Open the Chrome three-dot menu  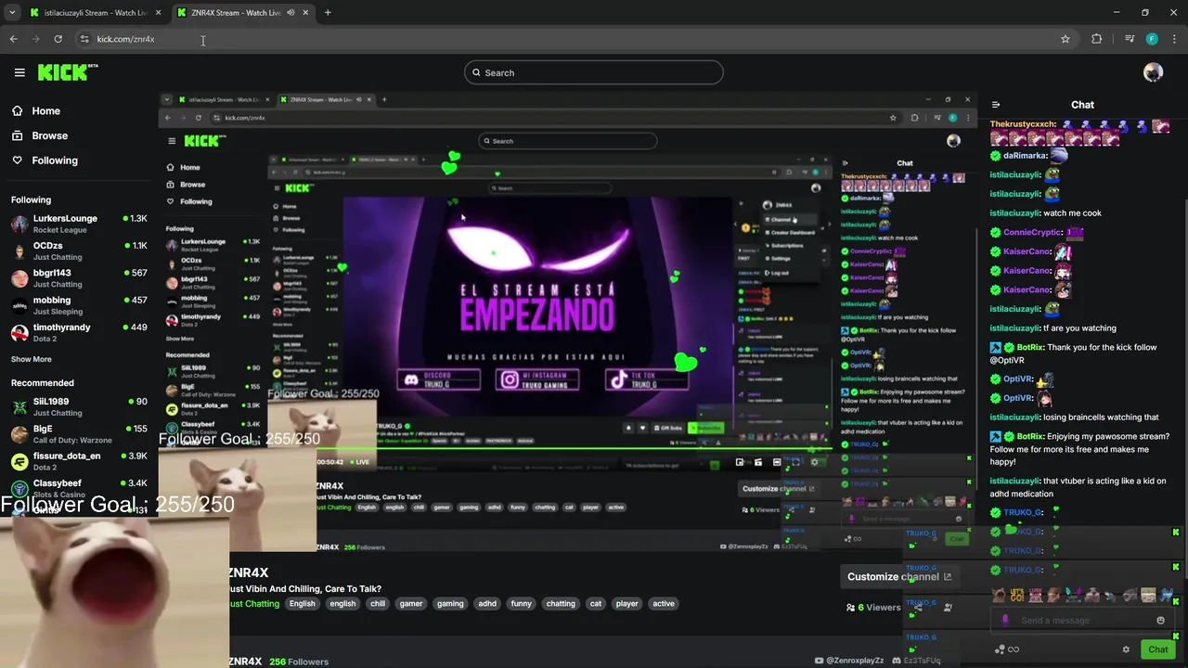tap(1175, 39)
